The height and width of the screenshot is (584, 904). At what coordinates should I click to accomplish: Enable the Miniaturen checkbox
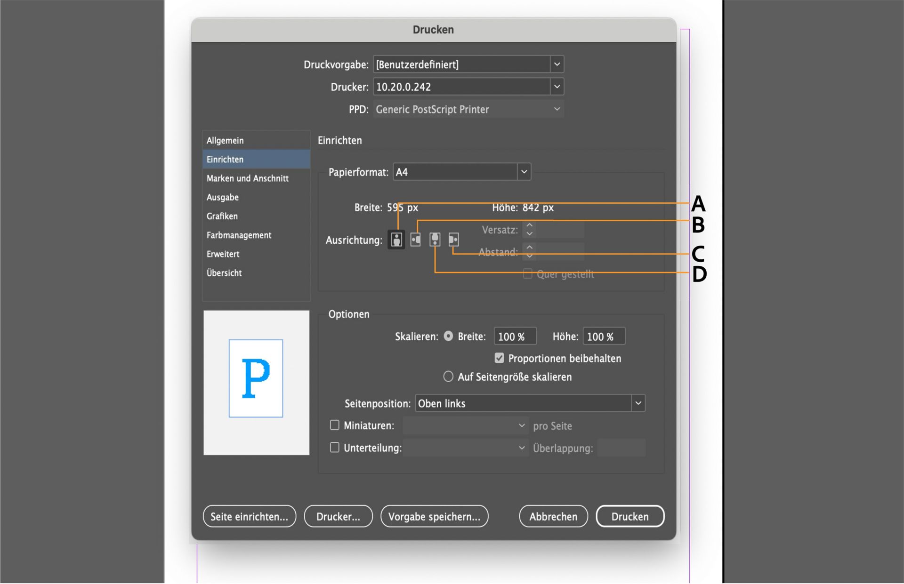pos(334,425)
